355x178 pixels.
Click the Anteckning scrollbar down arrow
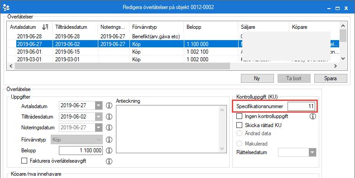[222, 149]
